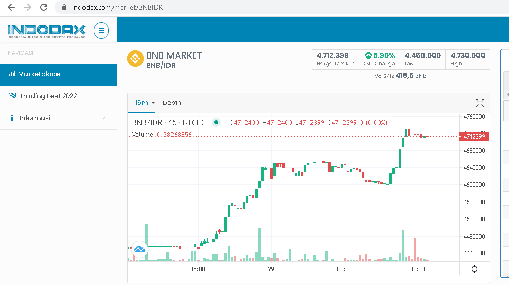Viewport: 509px width, 285px height.
Task: Click the High value 4.730.000
Action: (468, 55)
